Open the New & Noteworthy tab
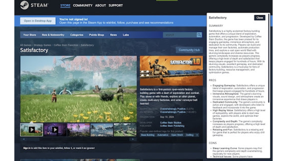Image resolution: width=287 pixels, height=161 pixels. coord(53,35)
